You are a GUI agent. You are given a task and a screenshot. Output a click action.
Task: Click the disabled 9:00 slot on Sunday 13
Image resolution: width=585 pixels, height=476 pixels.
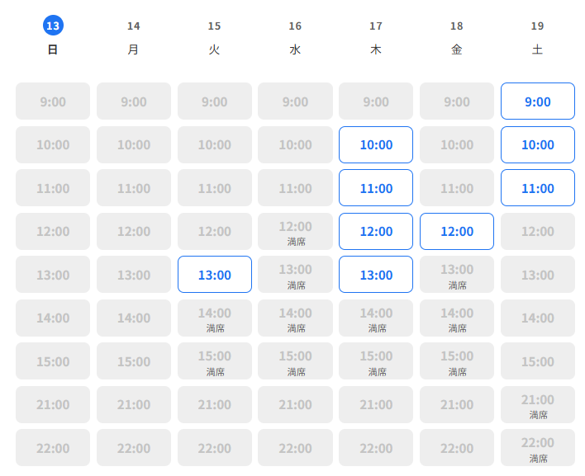pyautogui.click(x=53, y=101)
